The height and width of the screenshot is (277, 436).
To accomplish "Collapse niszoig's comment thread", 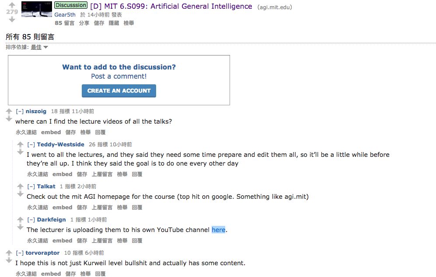I will tap(20, 111).
